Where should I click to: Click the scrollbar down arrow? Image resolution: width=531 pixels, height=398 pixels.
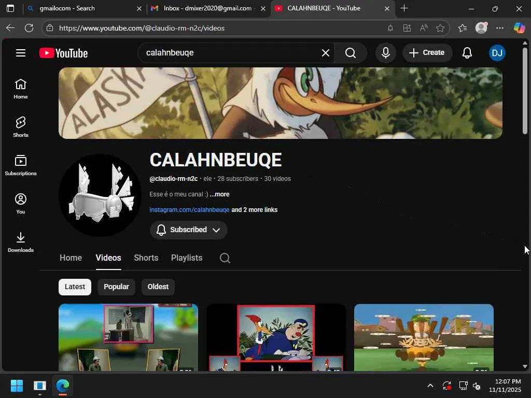point(525,366)
